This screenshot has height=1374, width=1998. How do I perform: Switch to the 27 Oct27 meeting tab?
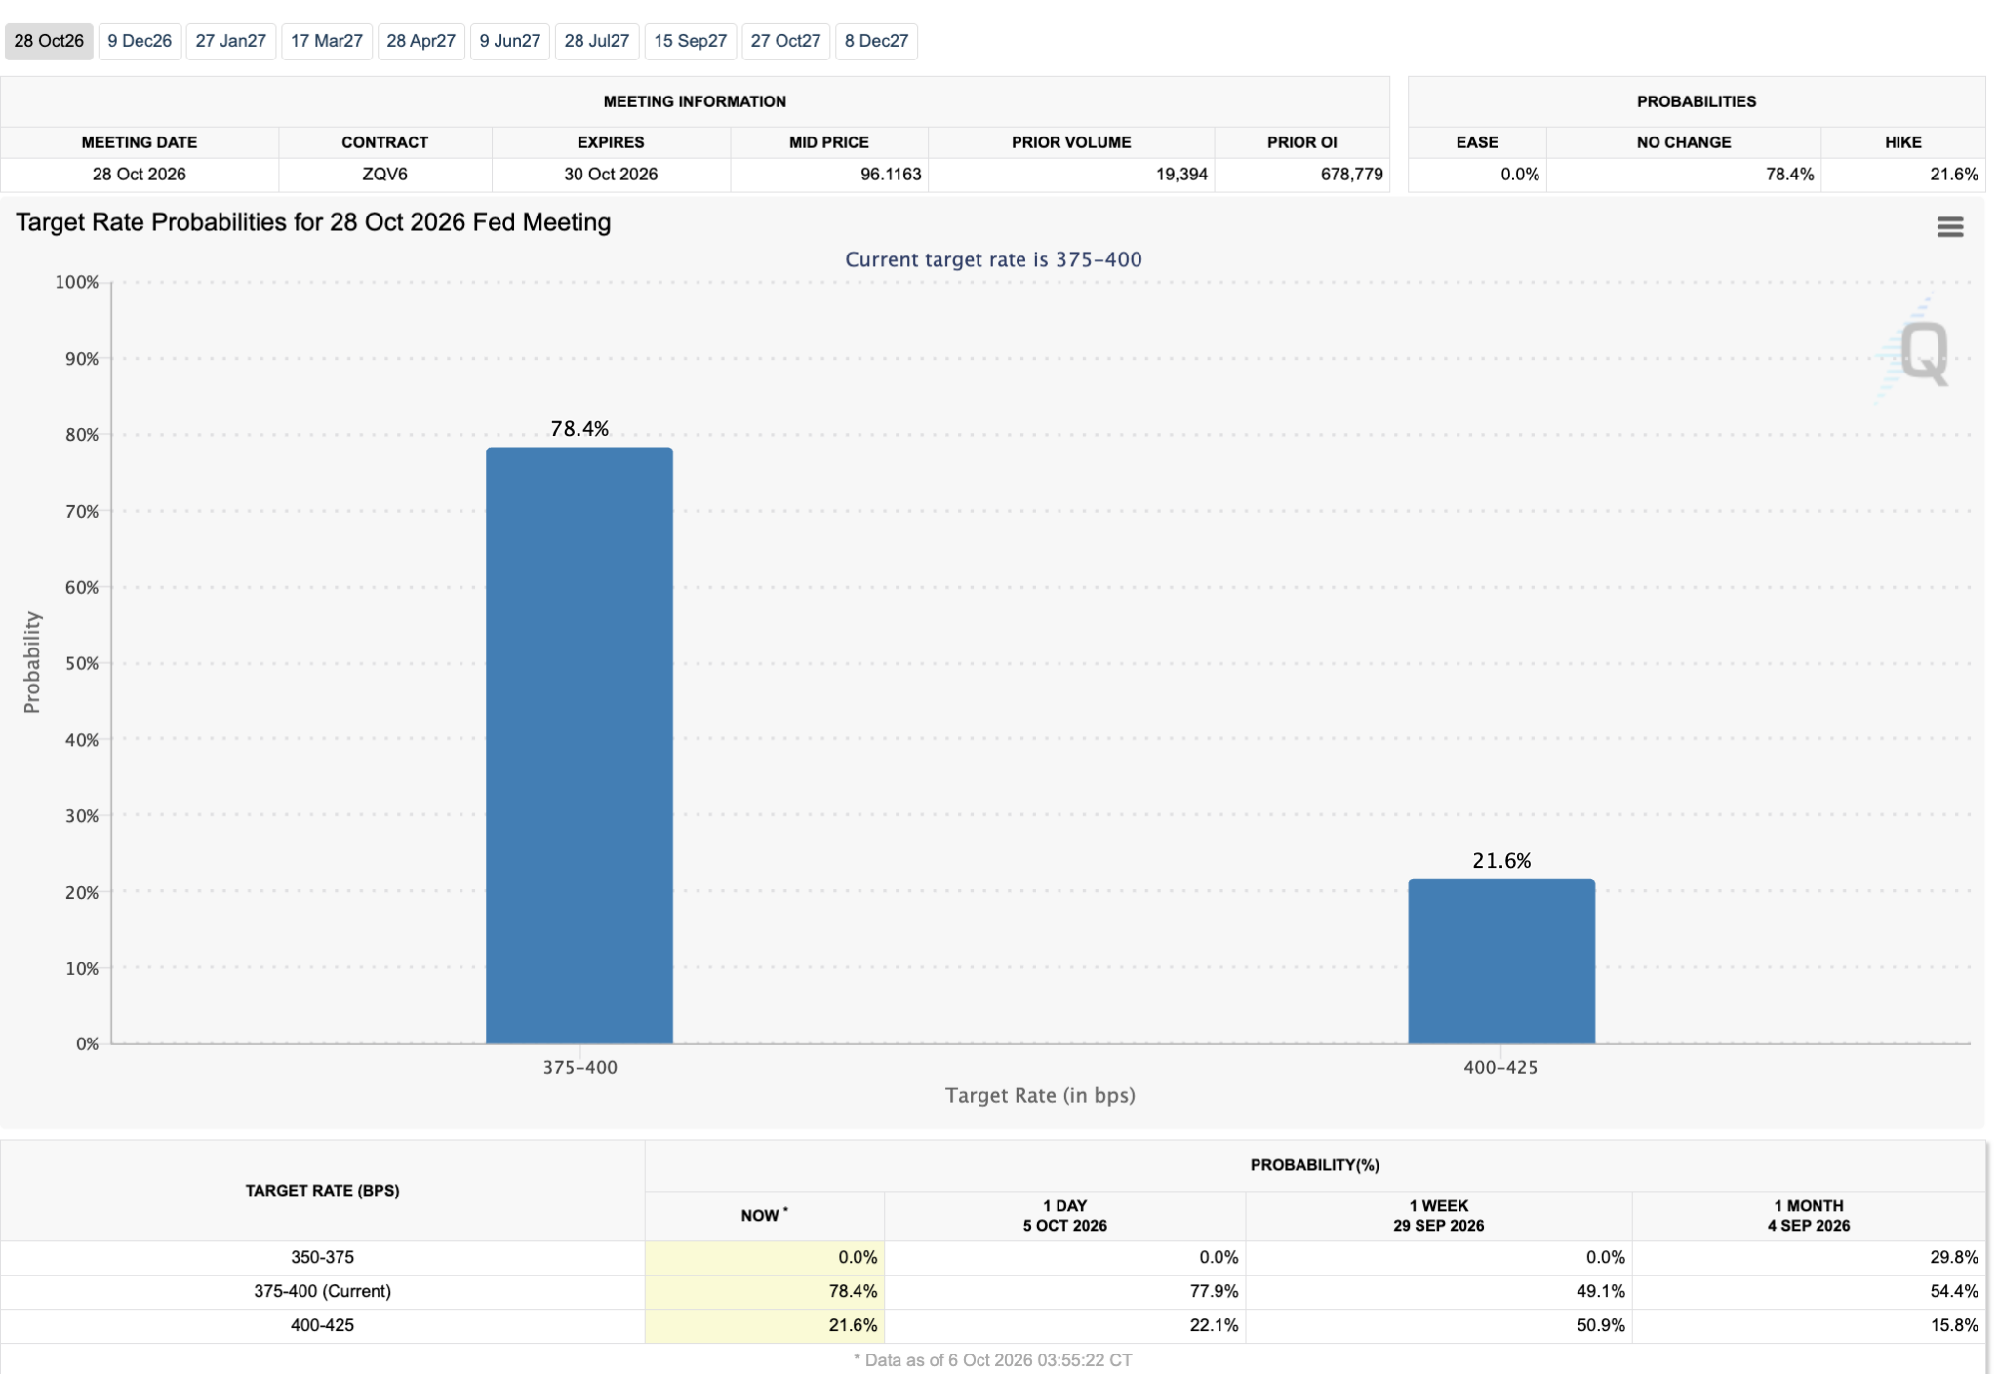point(785,41)
